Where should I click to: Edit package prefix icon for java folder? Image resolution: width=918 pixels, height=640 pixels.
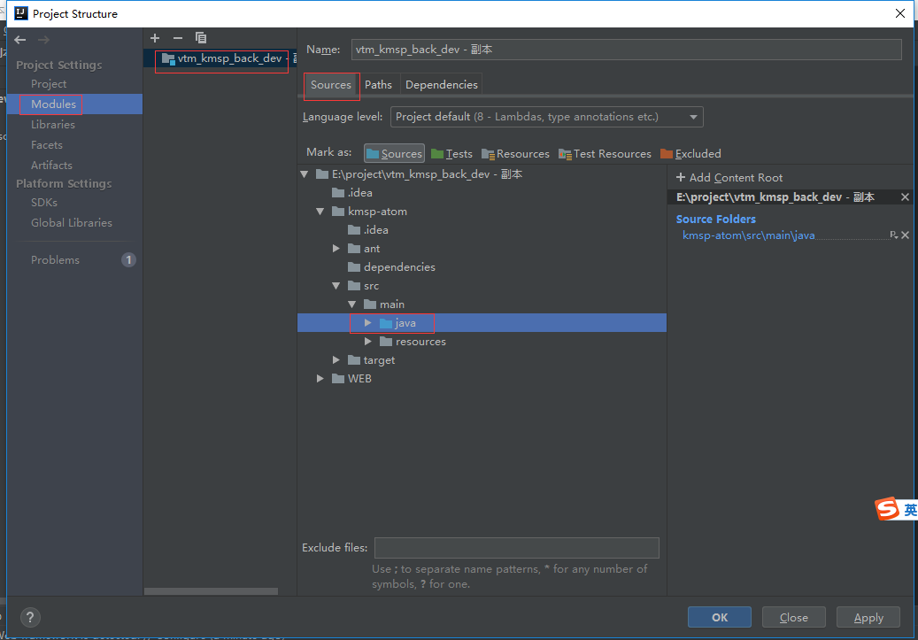(893, 235)
